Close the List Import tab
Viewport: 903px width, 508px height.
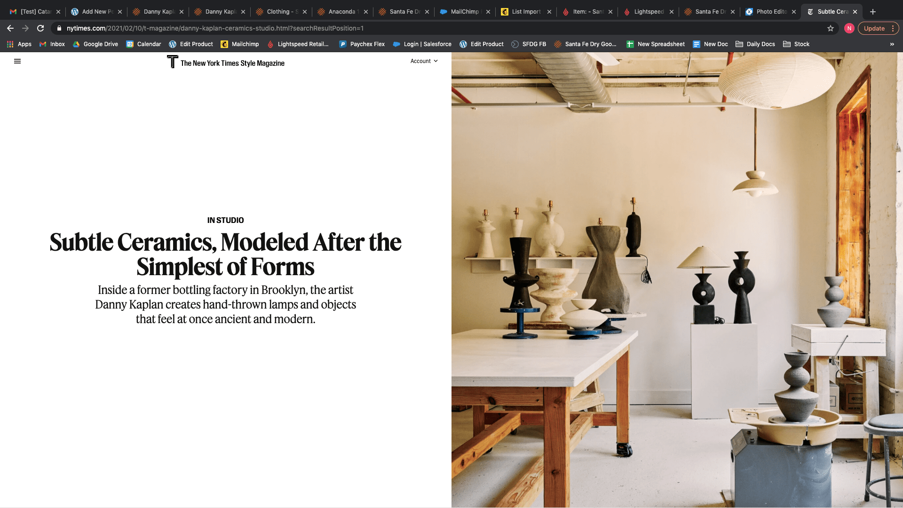549,12
